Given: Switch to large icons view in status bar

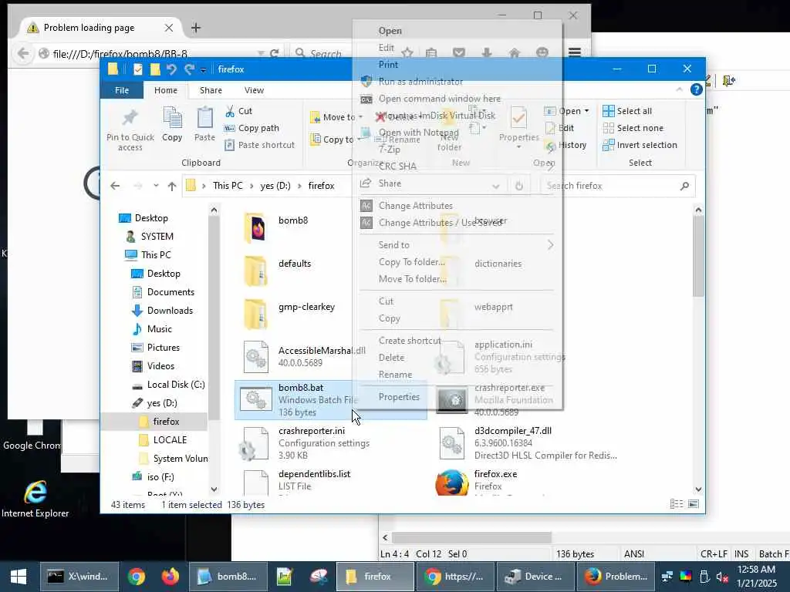Looking at the screenshot, I should (x=694, y=504).
